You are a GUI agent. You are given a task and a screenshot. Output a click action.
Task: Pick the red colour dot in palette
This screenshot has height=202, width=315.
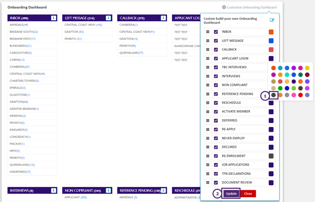(x=300, y=95)
